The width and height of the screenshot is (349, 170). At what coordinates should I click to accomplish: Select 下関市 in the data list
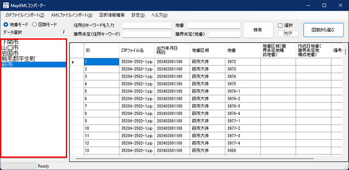click(x=34, y=42)
